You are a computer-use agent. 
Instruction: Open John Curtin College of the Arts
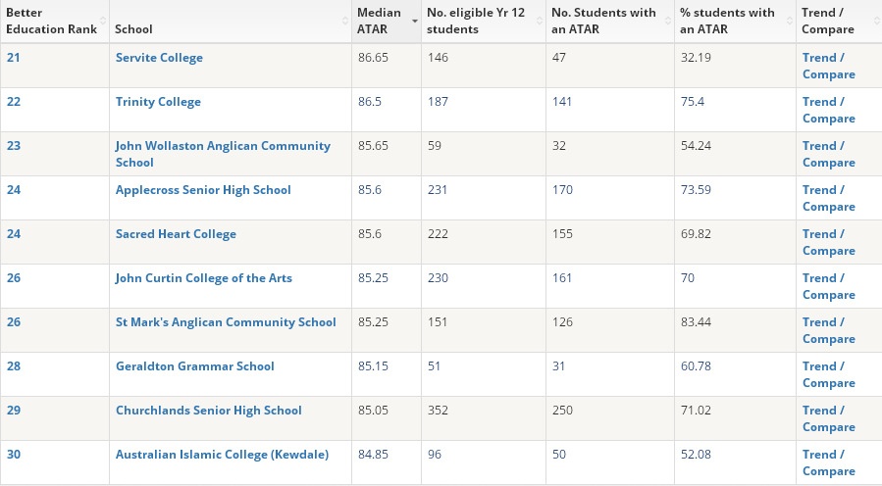203,278
